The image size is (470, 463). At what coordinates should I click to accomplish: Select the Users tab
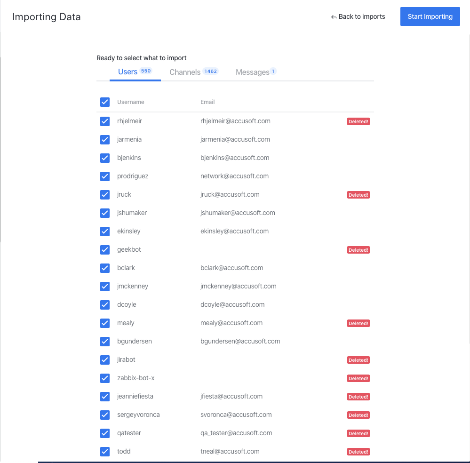click(127, 72)
